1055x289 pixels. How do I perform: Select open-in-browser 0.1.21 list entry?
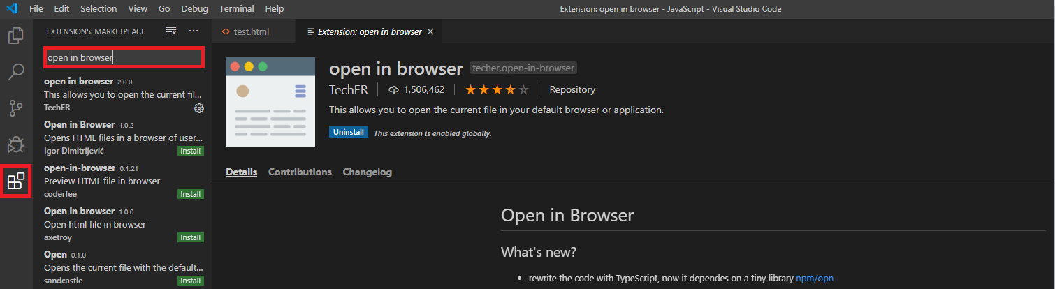click(x=123, y=181)
